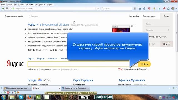Open Windows Explorer from the taskbar

[12, 97]
